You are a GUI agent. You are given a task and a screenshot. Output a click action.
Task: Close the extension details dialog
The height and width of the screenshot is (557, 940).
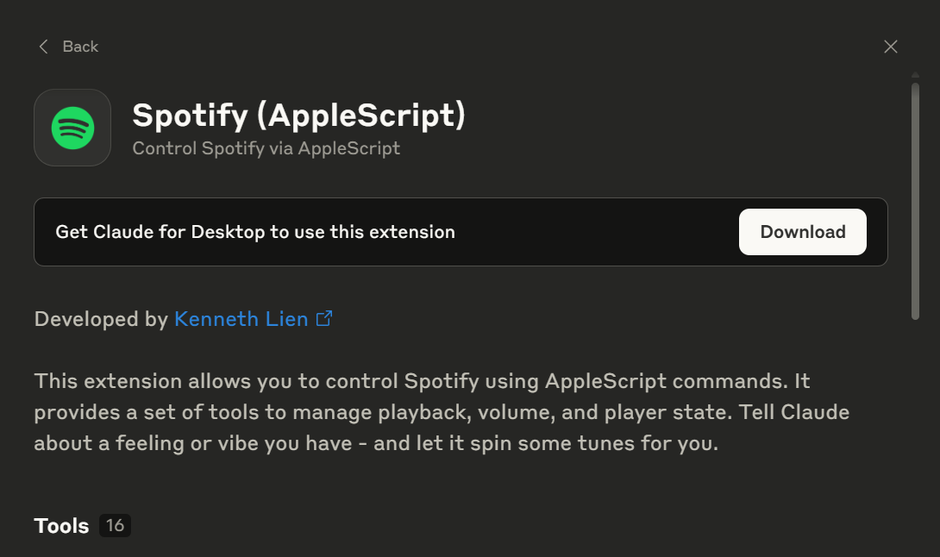pos(890,47)
